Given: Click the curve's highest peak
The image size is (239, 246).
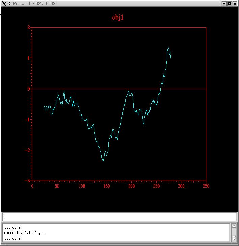Looking at the screenshot, I should pos(168,48).
